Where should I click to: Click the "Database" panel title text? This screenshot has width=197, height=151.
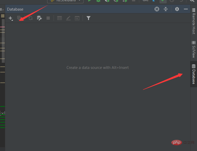[15, 9]
